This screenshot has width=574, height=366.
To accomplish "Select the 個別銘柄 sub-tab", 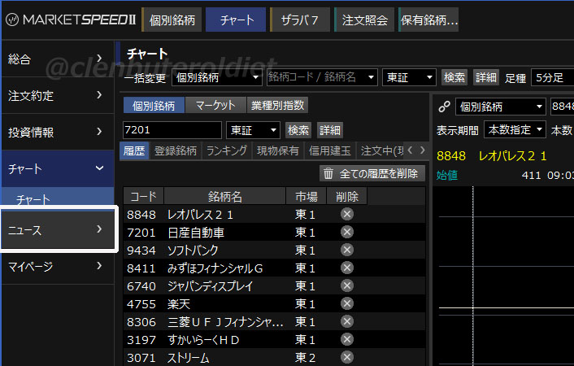I will point(154,106).
